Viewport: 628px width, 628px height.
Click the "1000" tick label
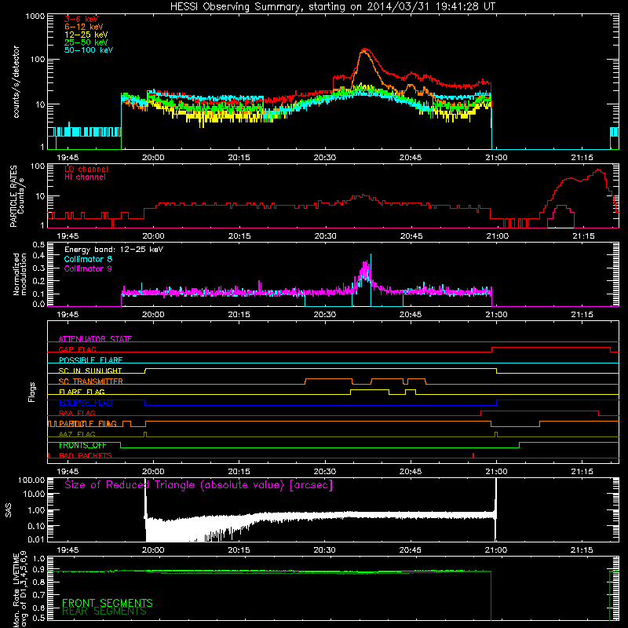(x=35, y=16)
